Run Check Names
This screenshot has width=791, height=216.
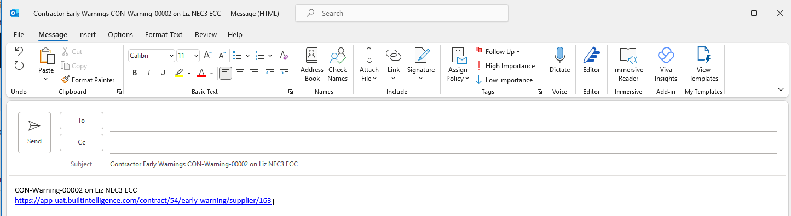point(338,65)
